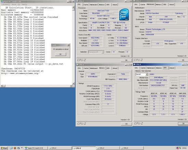Click the xtremesystems.org URL in Super PI
The height and width of the screenshot is (150, 188).
pos(21,73)
